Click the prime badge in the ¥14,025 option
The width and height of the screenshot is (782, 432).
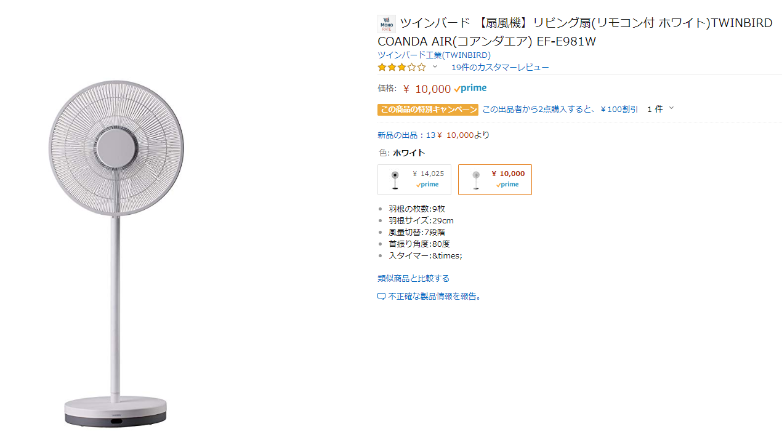pyautogui.click(x=427, y=185)
